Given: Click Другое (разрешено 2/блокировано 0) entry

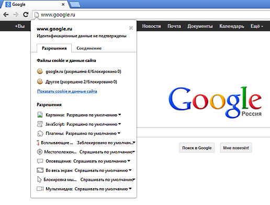Looking at the screenshot, I should 81,82.
